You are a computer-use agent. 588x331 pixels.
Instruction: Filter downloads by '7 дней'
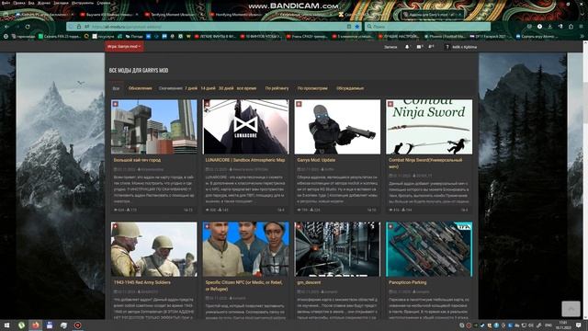coord(191,88)
